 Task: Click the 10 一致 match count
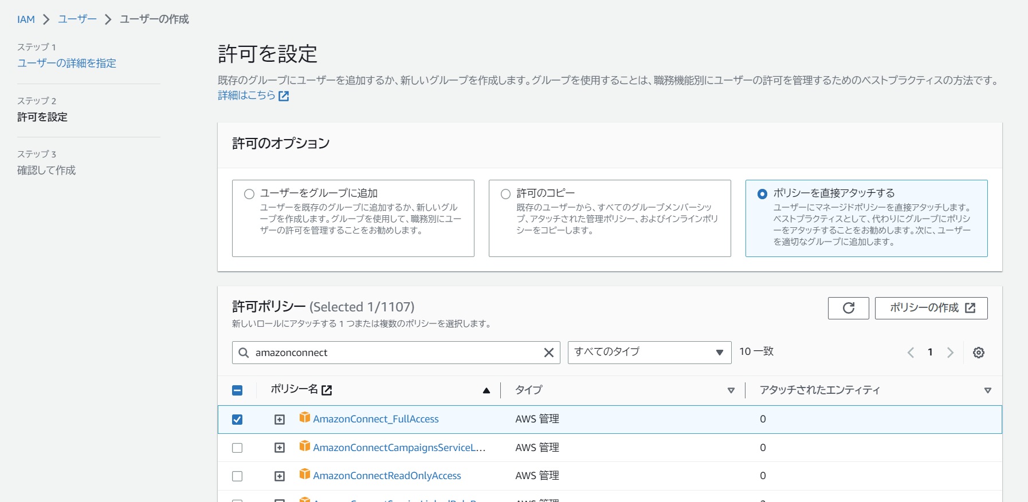[x=756, y=351]
